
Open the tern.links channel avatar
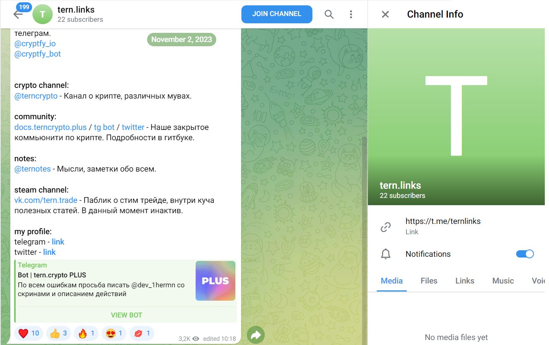[42, 15]
